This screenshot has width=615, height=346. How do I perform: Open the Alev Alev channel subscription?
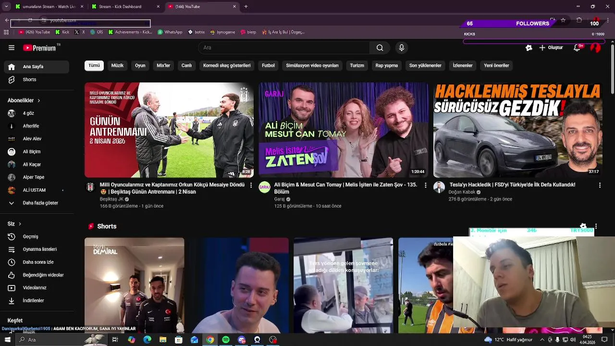(x=37, y=139)
